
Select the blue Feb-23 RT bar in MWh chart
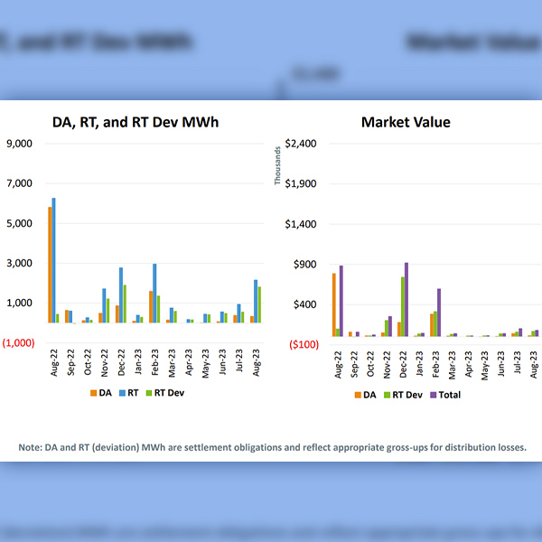click(155, 294)
